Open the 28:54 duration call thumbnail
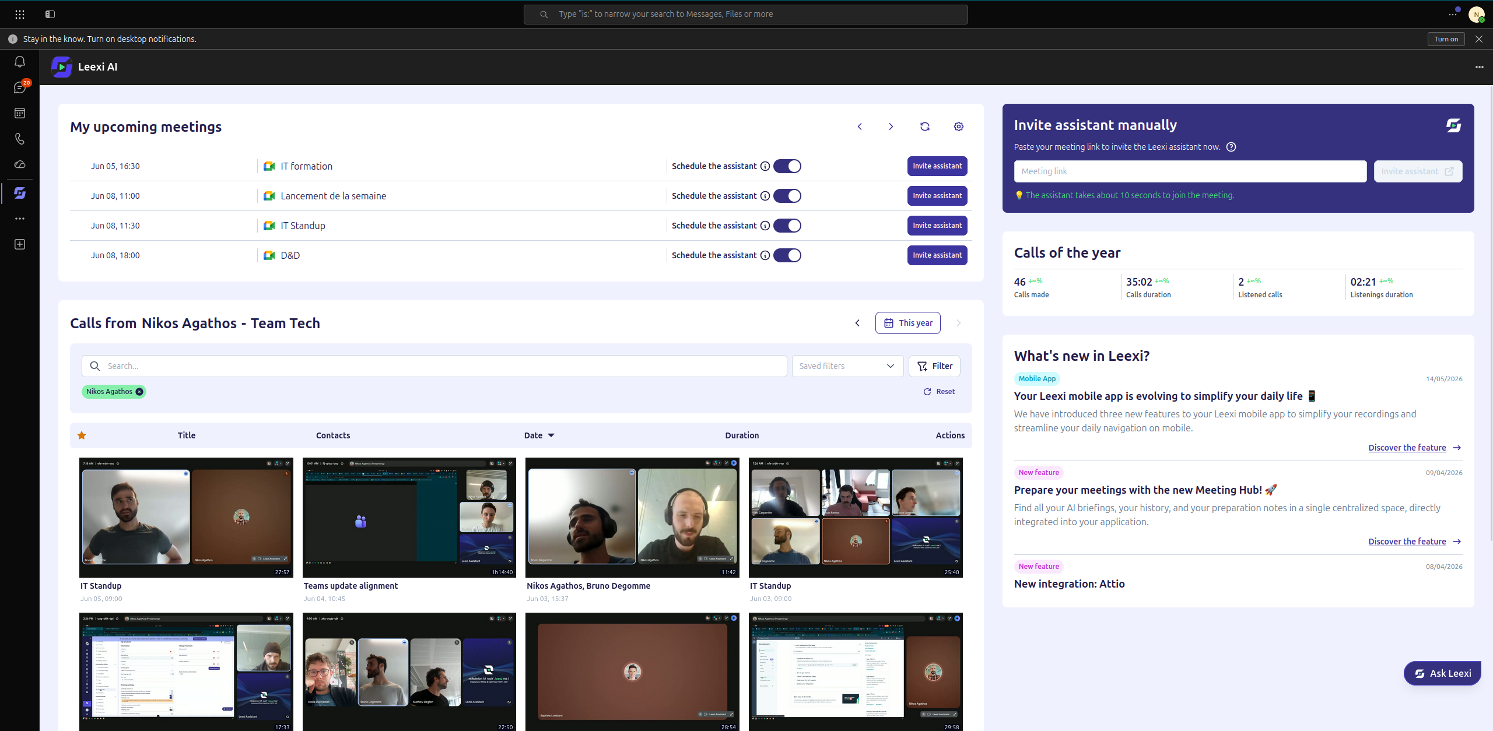The height and width of the screenshot is (731, 1493). coord(632,672)
